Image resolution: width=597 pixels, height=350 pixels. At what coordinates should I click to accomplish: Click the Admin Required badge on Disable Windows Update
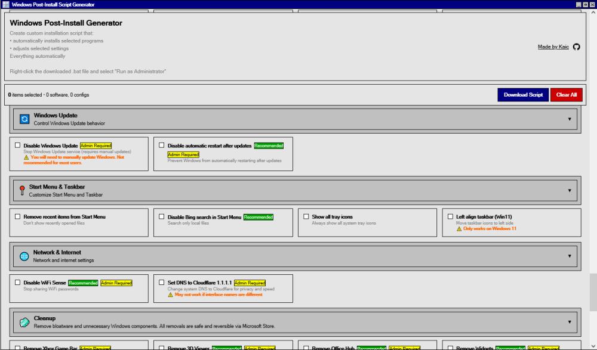96,145
